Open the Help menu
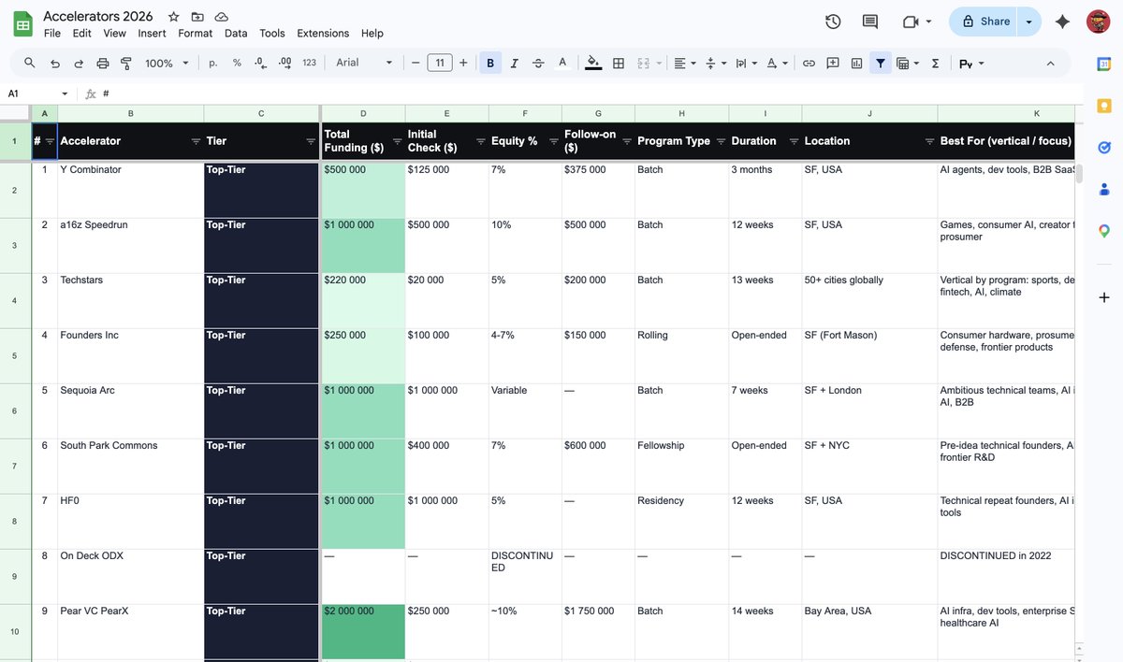This screenshot has height=662, width=1123. [372, 33]
